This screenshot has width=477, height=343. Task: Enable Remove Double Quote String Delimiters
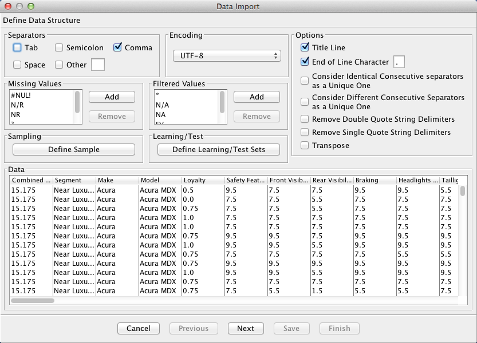tap(305, 119)
